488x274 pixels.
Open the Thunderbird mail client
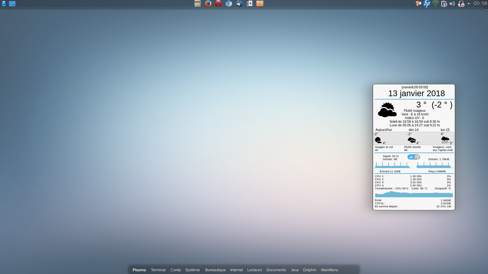(239, 4)
